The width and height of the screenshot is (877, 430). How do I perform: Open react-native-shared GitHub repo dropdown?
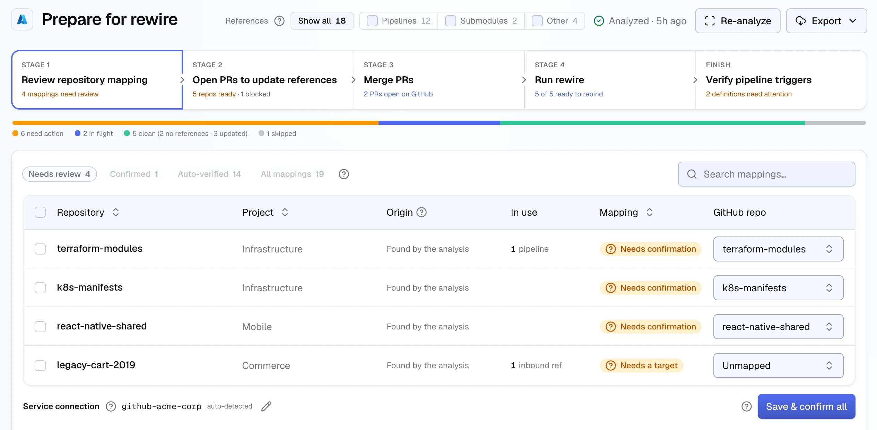click(778, 327)
